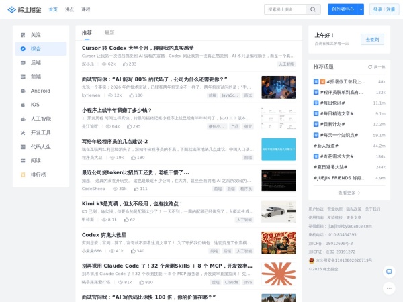Screen dimensions: 403x302
Task: Select 人工智能 category label in sidebar
Action: point(41,119)
